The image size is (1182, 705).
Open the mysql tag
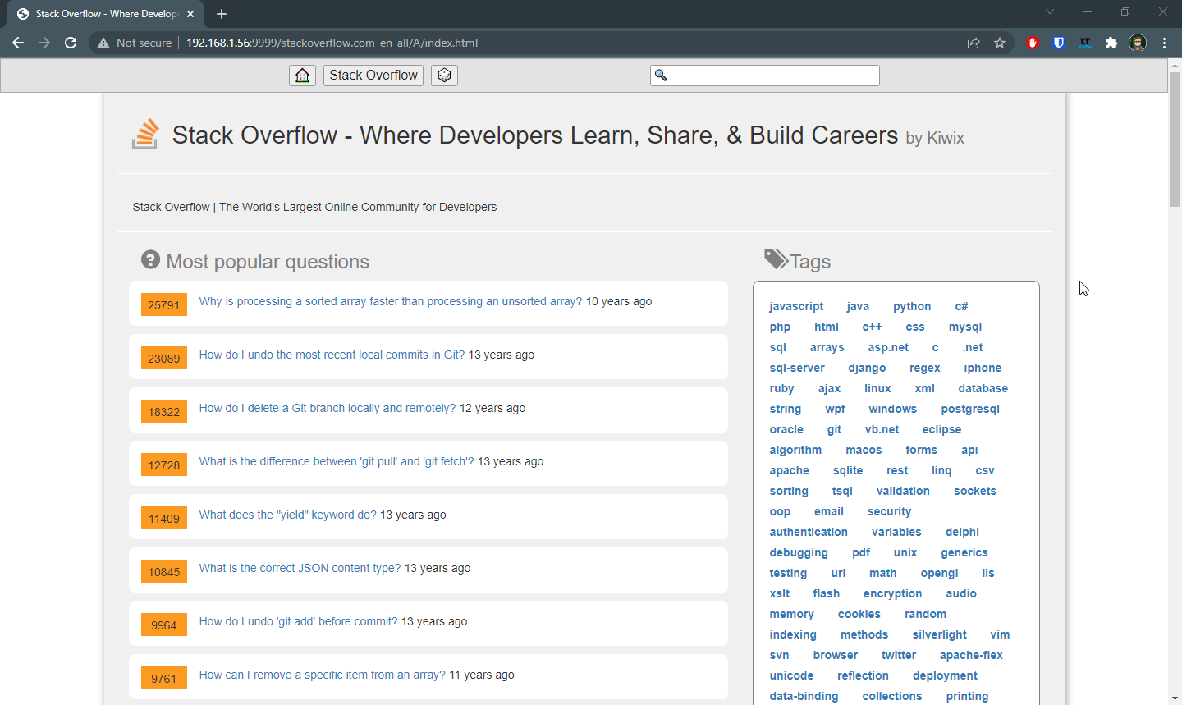point(965,327)
